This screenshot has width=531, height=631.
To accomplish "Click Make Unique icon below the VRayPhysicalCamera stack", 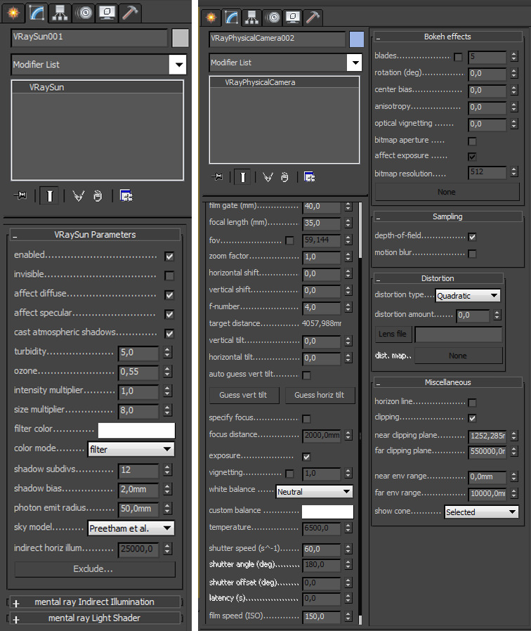I will [x=268, y=176].
